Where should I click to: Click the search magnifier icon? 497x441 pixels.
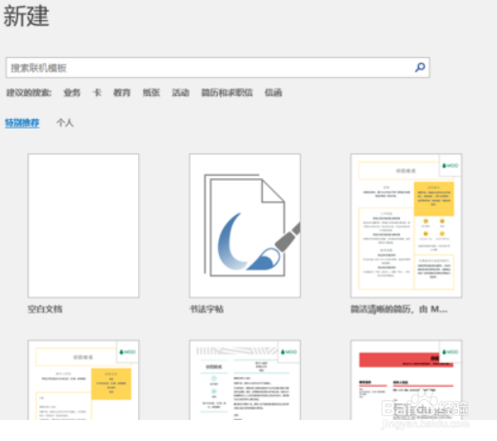click(x=420, y=68)
